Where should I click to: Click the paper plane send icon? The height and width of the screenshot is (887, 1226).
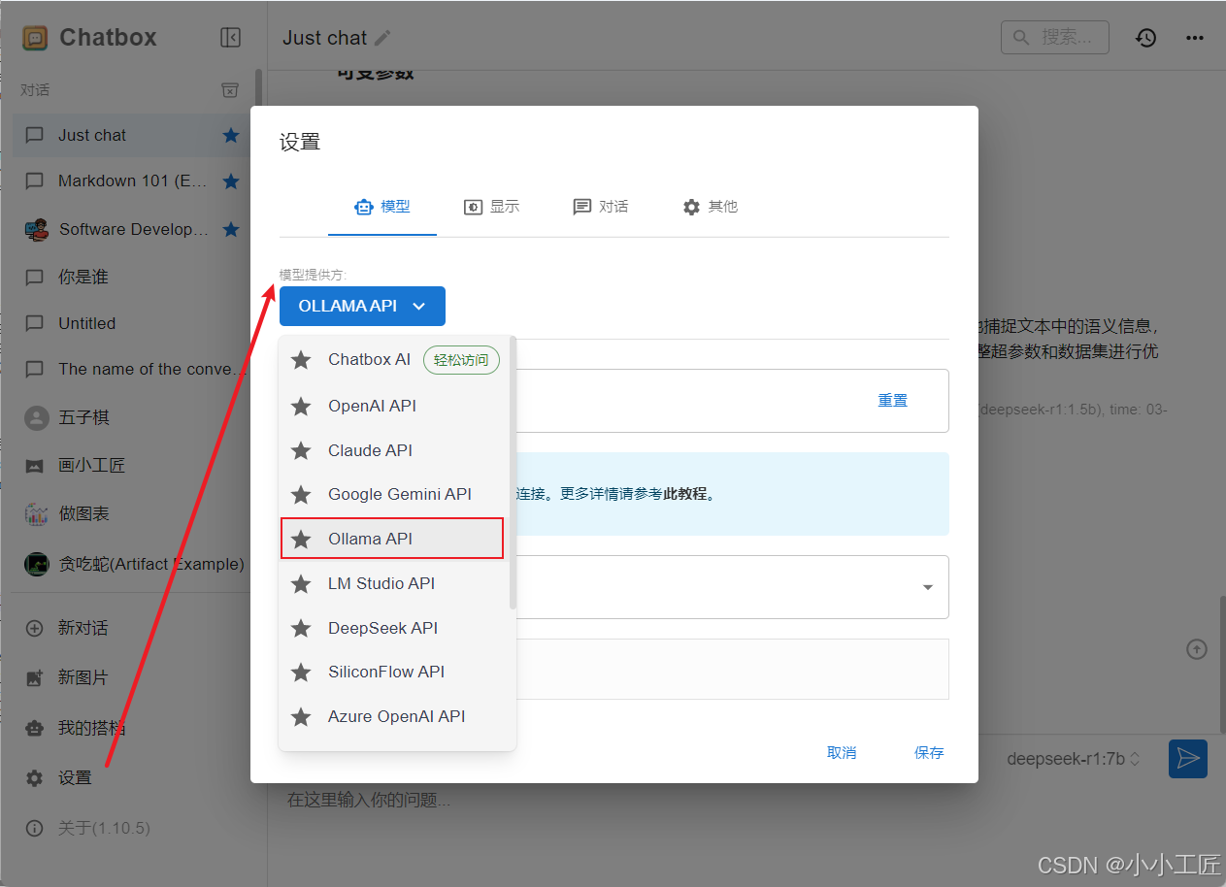tap(1187, 759)
